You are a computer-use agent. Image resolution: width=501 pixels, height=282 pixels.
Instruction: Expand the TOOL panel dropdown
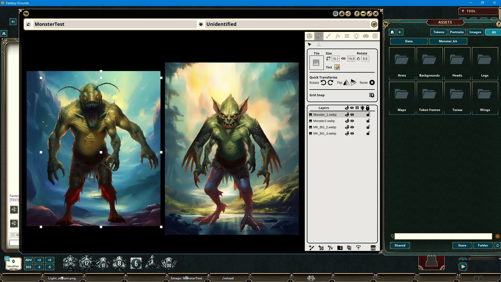pos(463,11)
